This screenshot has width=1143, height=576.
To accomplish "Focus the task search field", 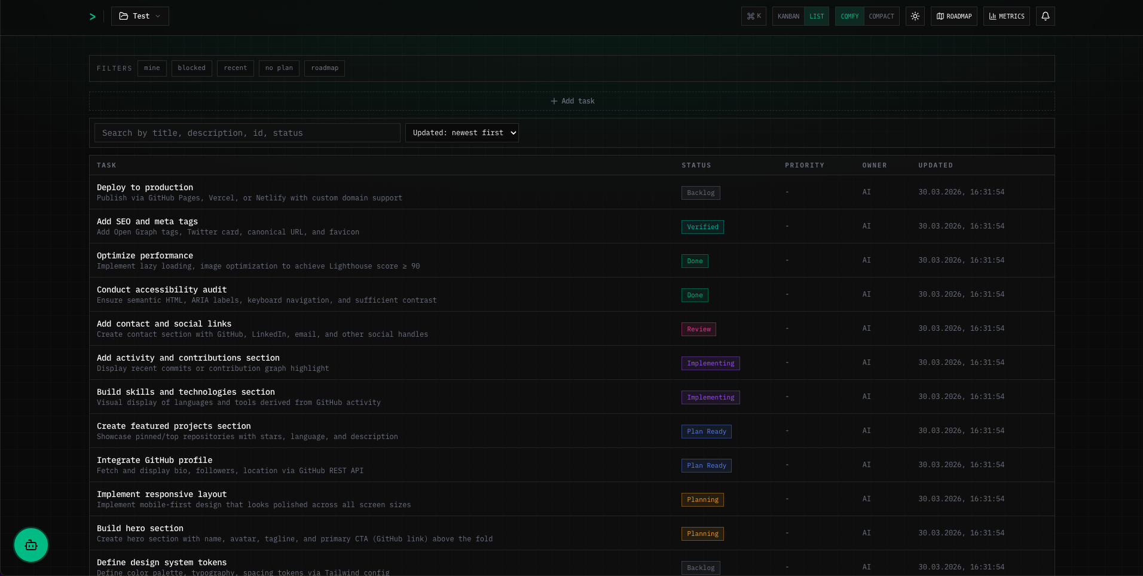I will point(247,133).
